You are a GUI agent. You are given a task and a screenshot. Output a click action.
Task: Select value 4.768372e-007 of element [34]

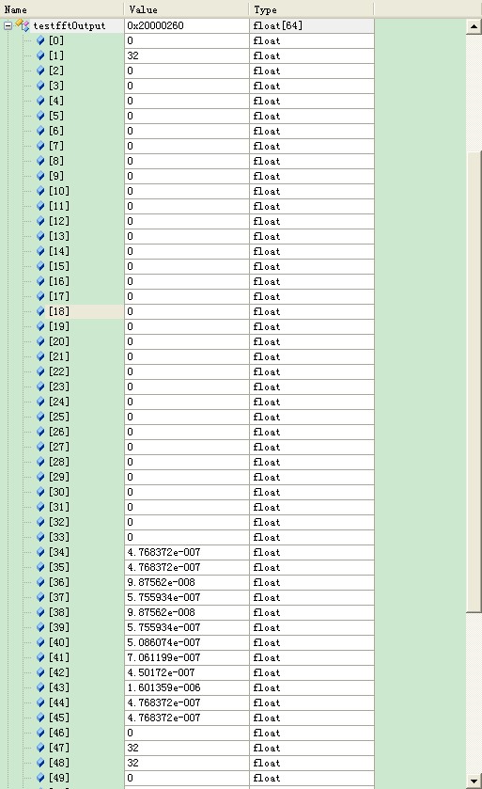[x=163, y=552]
